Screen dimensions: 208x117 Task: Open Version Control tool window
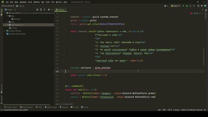tap(11, 107)
